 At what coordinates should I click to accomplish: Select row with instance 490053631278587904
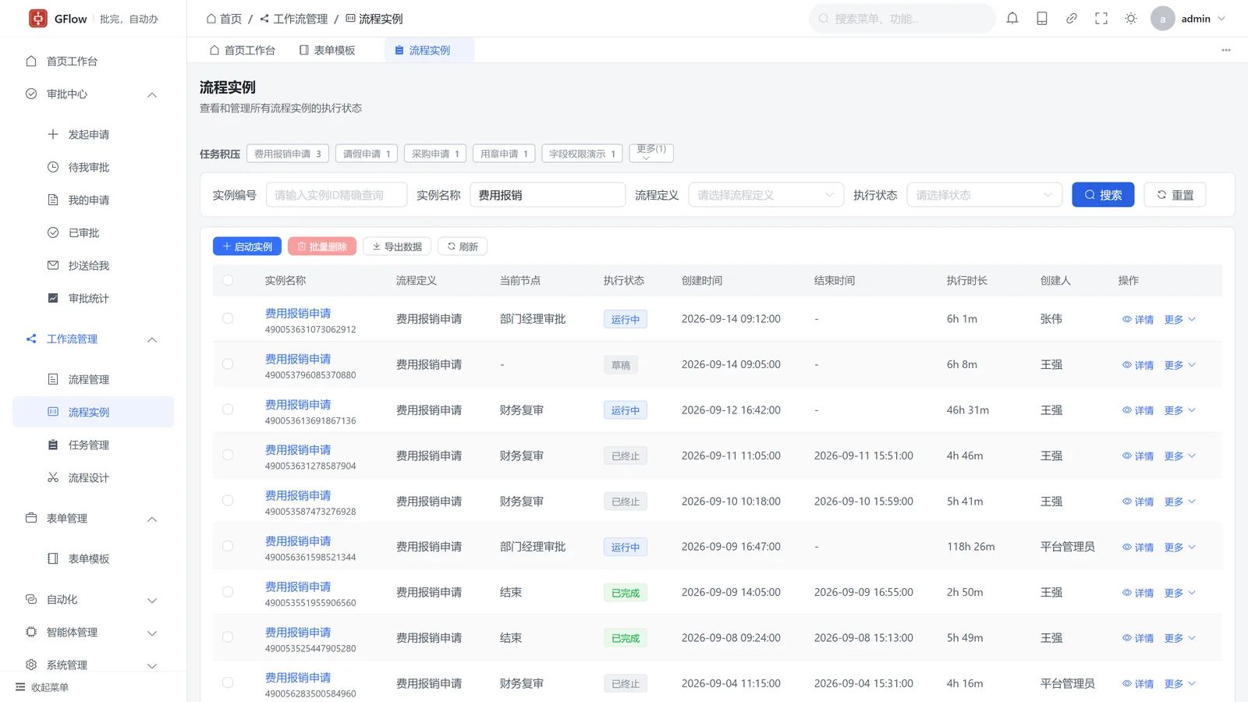click(228, 455)
